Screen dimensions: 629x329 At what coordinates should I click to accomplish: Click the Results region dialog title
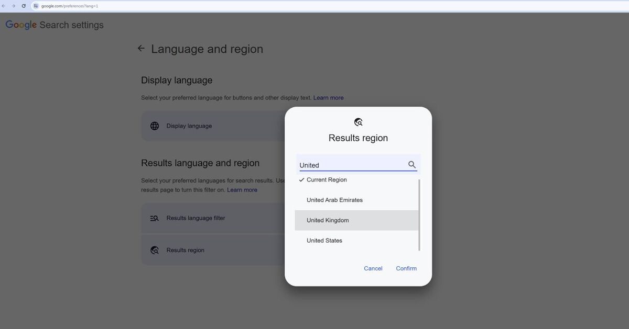tap(358, 138)
